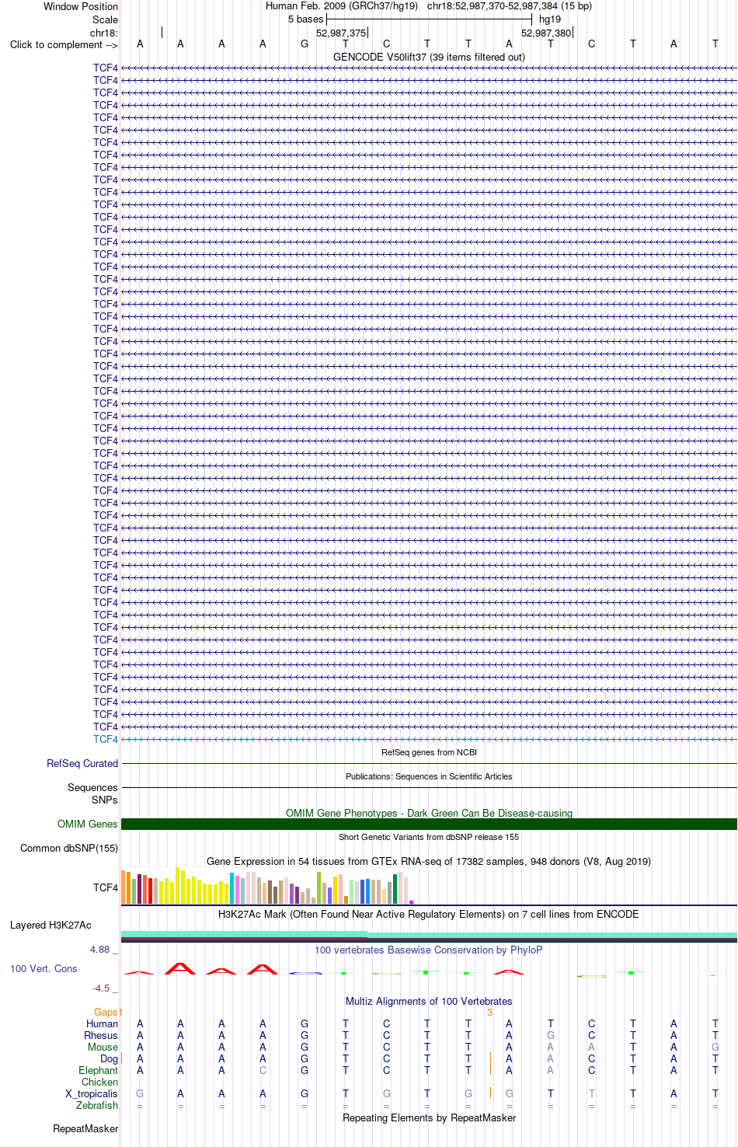Select the Mouse alignment row label
This screenshot has height=1147, width=738.
(x=103, y=1047)
